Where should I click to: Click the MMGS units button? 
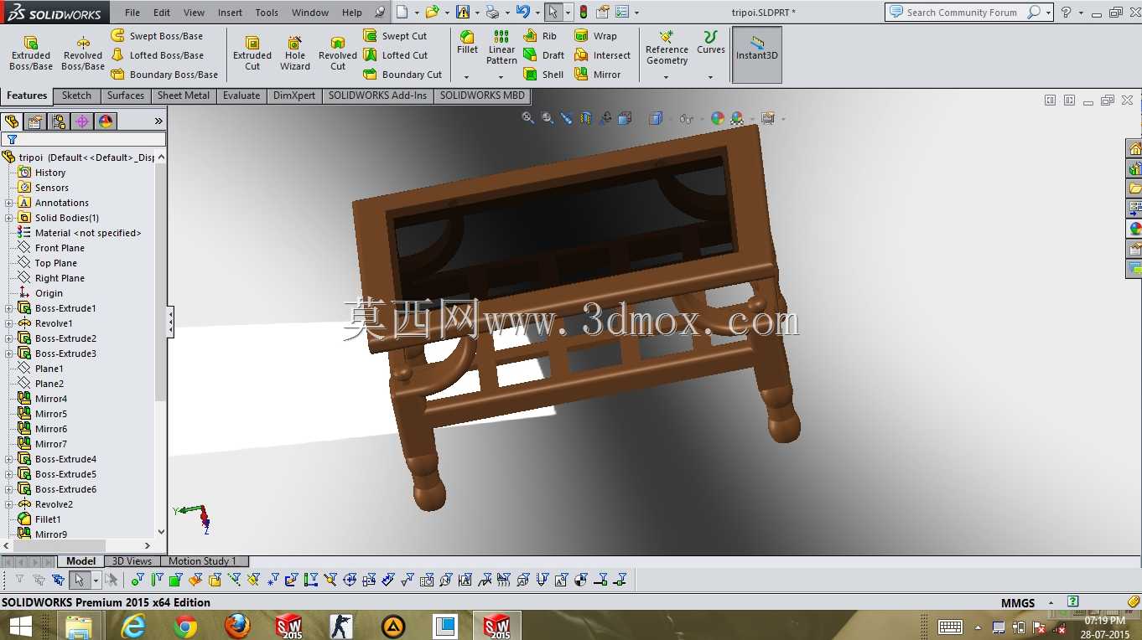(1018, 603)
